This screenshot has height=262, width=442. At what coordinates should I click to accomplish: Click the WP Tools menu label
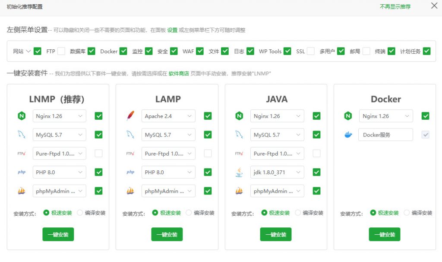(270, 51)
